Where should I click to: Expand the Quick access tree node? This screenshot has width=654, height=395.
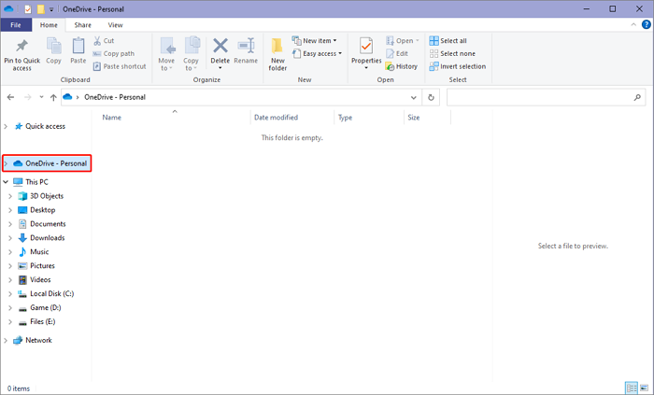pyautogui.click(x=7, y=126)
